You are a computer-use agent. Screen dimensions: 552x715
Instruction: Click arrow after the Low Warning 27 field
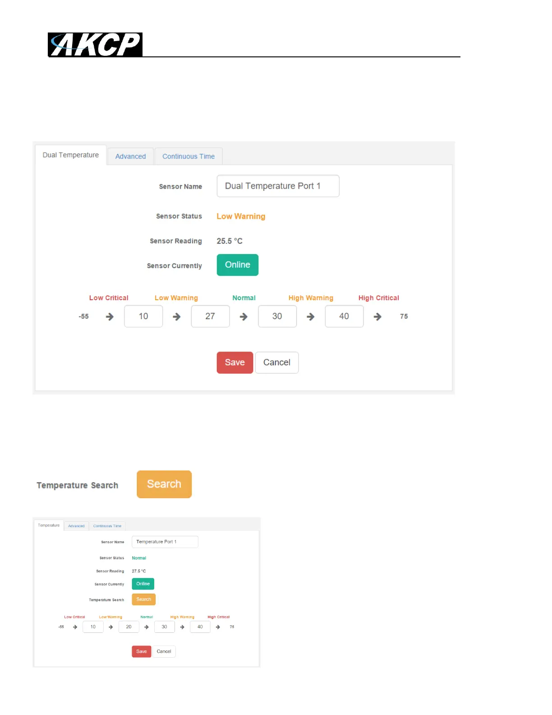[244, 317]
